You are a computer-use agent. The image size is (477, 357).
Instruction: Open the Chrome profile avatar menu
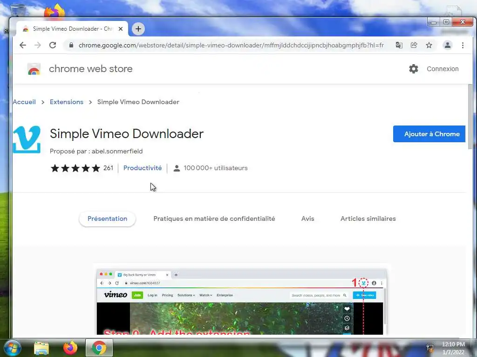(447, 45)
